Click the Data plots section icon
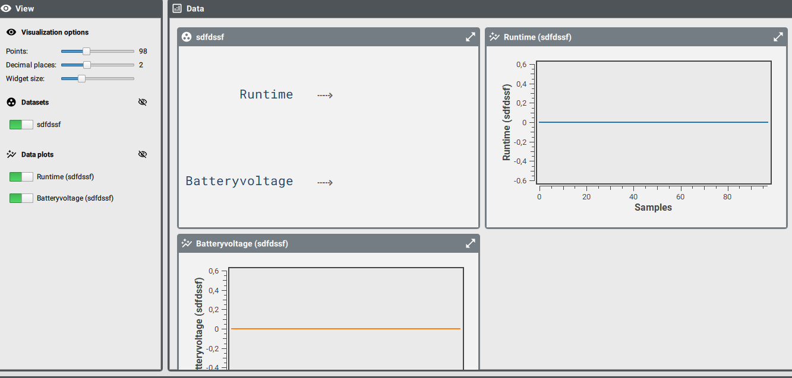Viewport: 792px width, 378px height. click(11, 154)
